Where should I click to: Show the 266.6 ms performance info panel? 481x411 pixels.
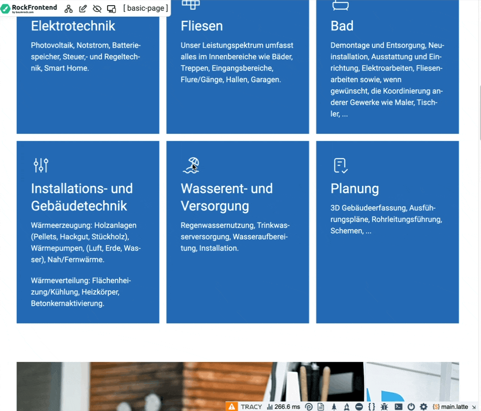[283, 407]
